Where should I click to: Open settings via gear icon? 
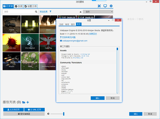coord(111,6)
